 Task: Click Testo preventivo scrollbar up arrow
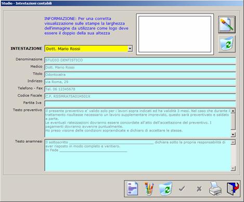pos(233,111)
